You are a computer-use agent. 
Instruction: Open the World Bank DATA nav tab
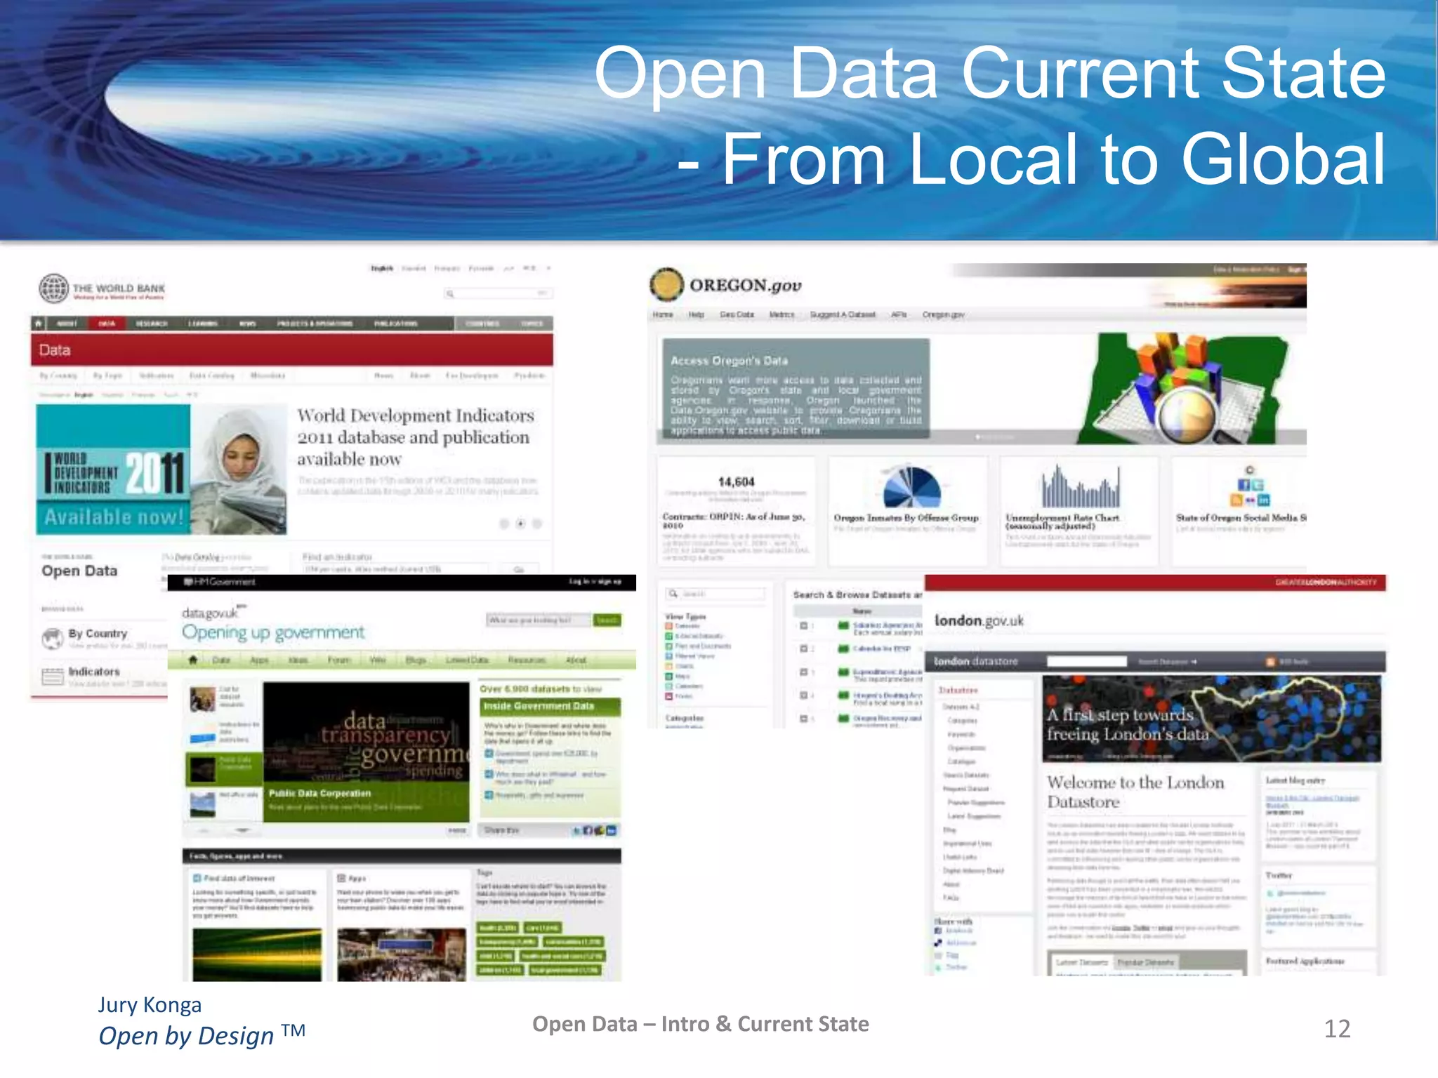click(107, 324)
